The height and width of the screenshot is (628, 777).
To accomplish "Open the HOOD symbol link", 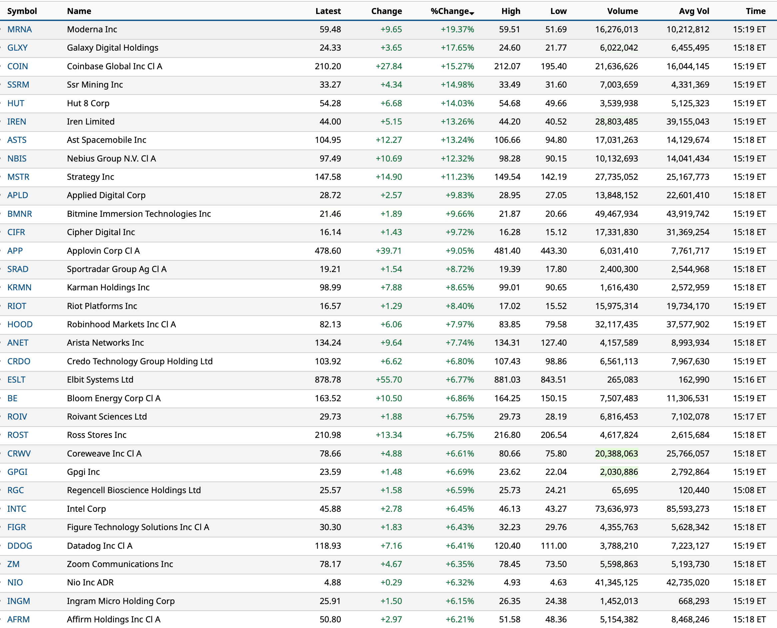I will point(20,325).
